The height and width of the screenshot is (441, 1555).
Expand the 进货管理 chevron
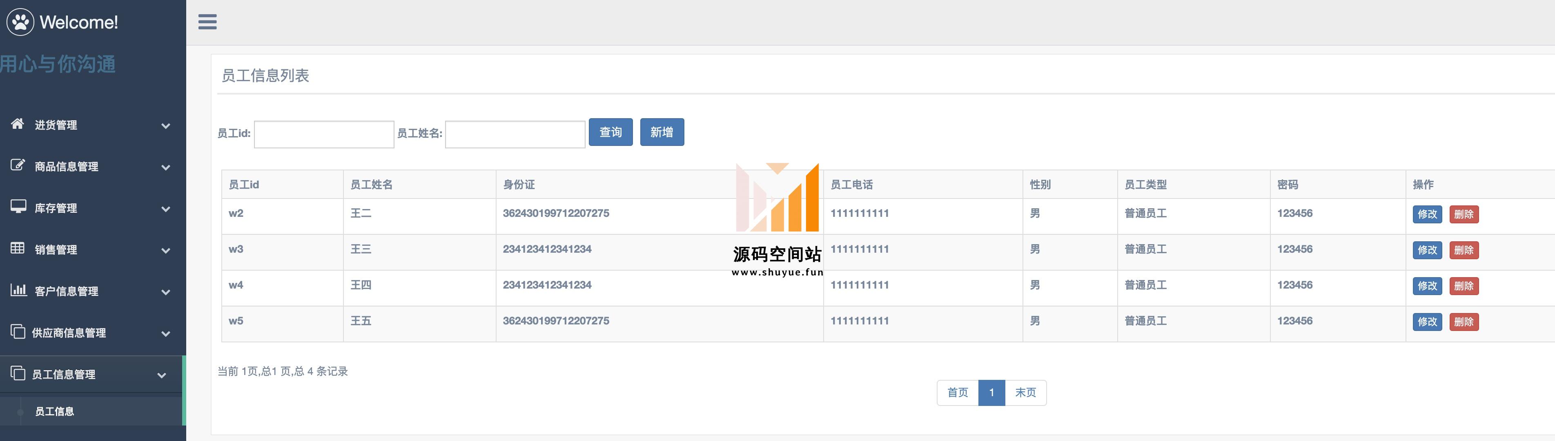pos(165,126)
